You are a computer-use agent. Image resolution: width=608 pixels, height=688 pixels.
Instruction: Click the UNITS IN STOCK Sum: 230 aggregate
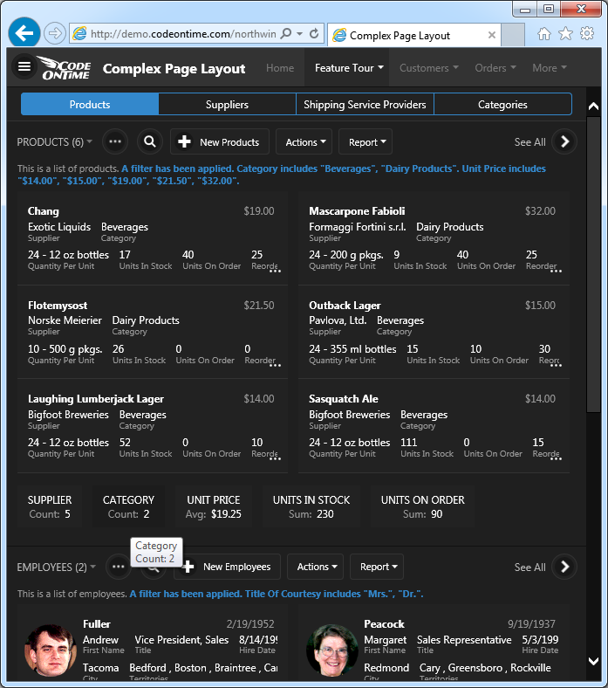[311, 506]
